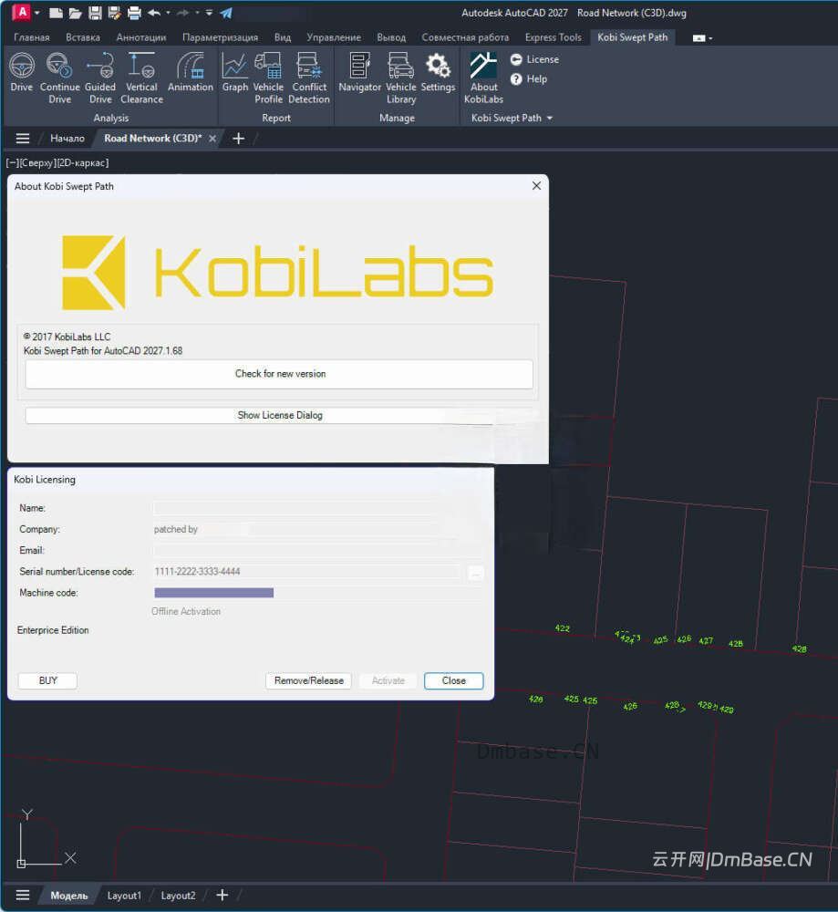Open the file tabs hamburger menu
Viewport: 838px width, 912px height.
tap(23, 139)
